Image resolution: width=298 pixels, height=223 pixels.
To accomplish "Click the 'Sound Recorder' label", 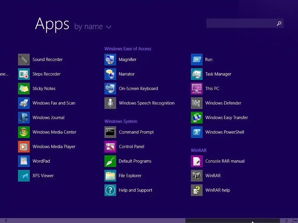I will pyautogui.click(x=47, y=60).
